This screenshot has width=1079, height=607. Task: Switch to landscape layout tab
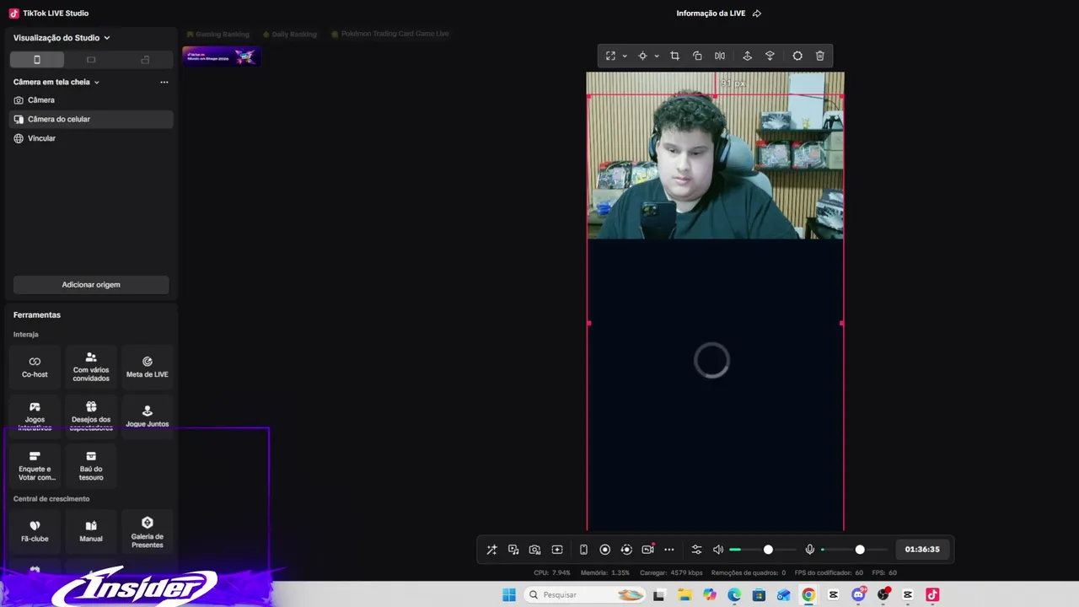pyautogui.click(x=91, y=60)
